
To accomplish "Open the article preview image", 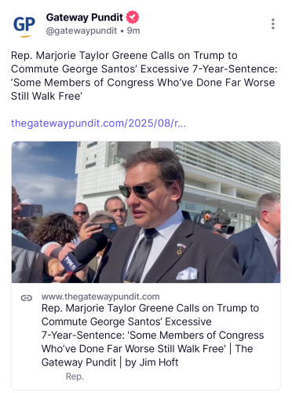I will [146, 212].
